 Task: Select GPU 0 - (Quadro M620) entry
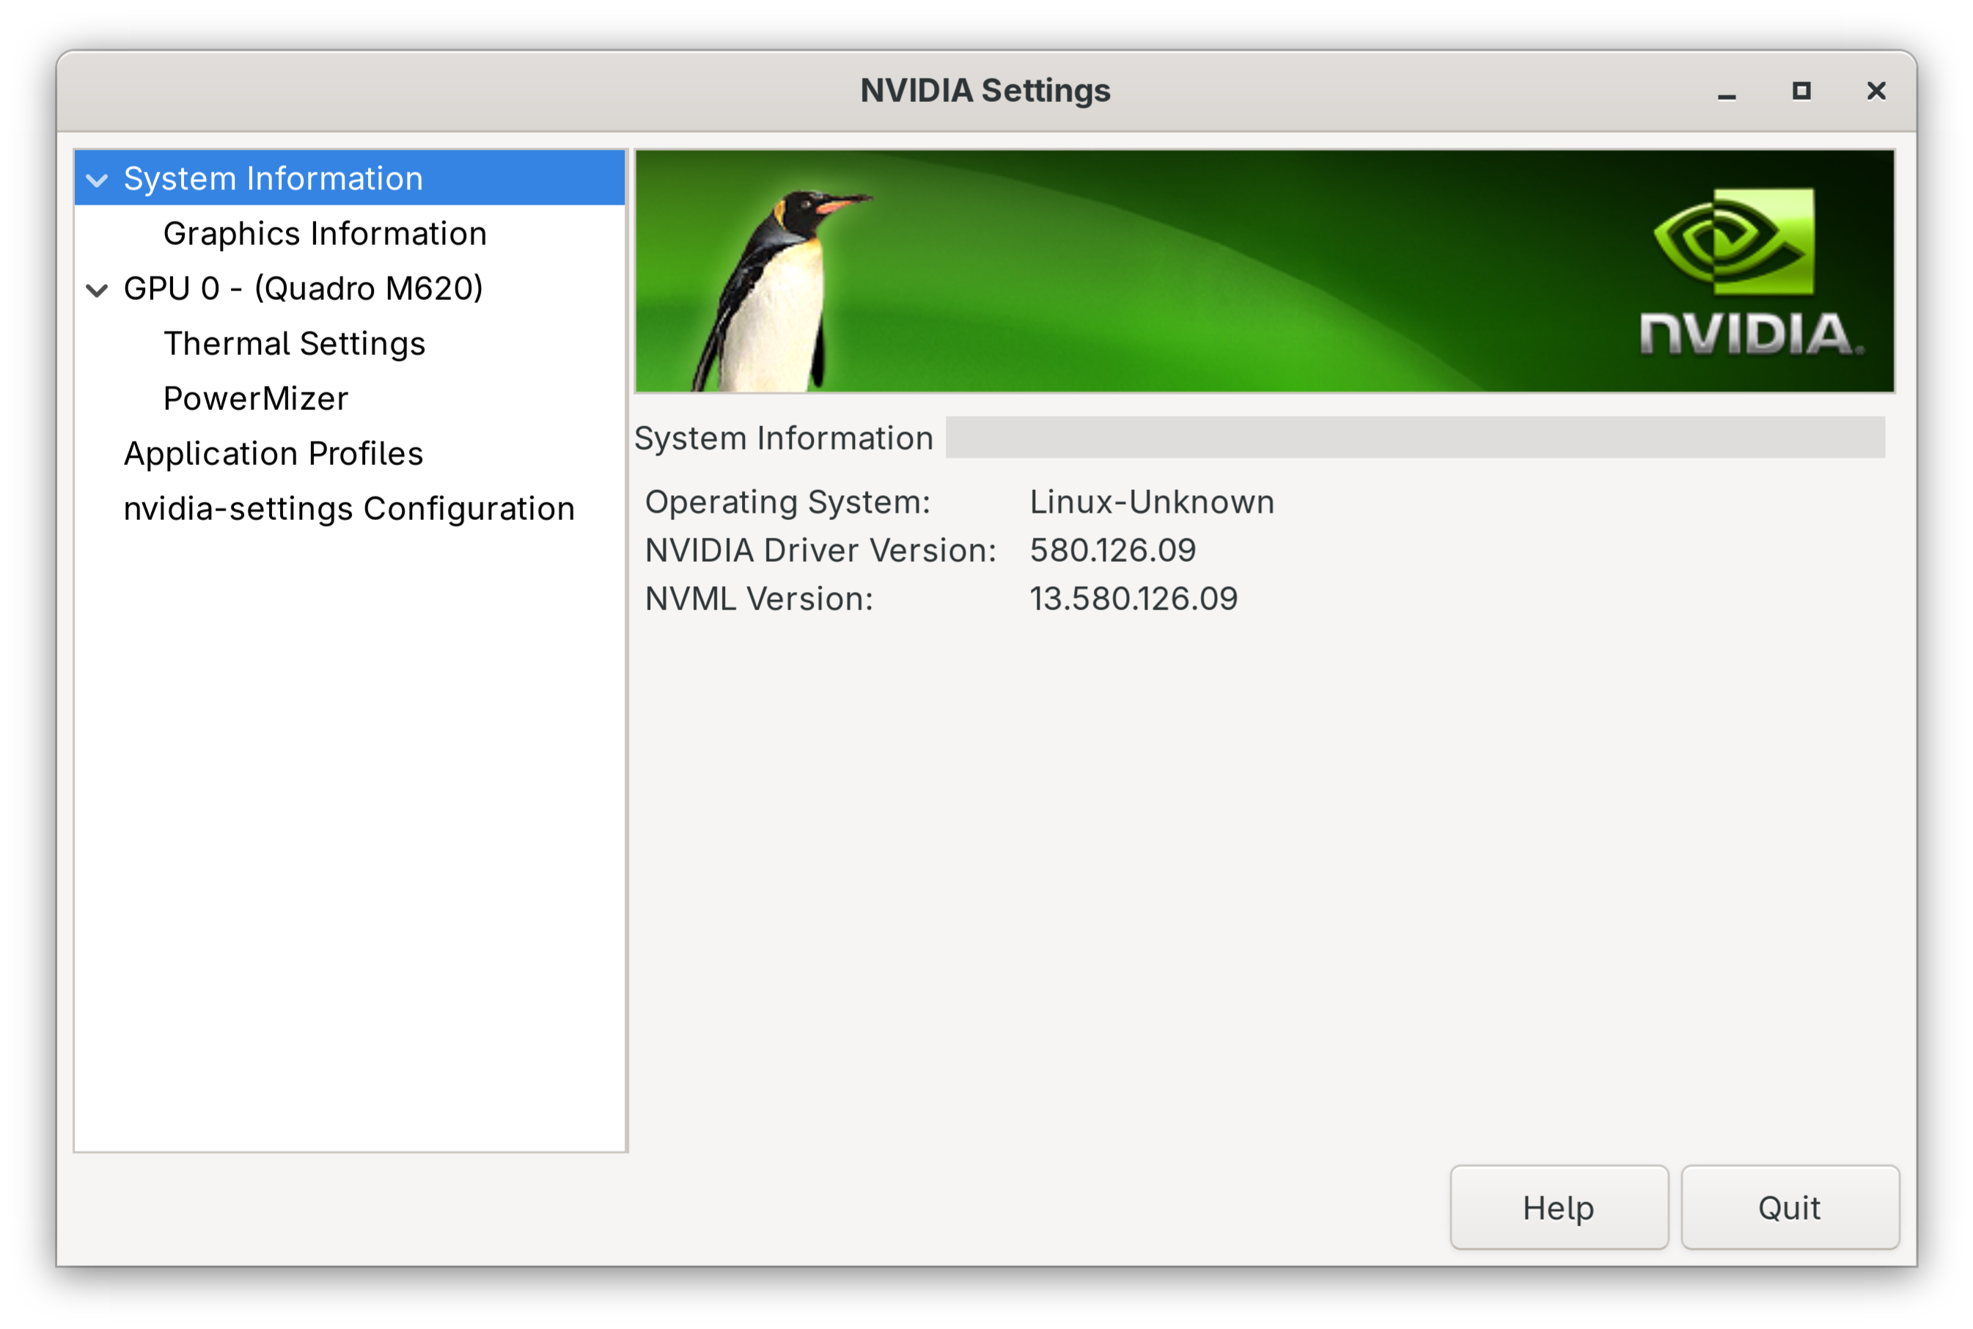(304, 289)
